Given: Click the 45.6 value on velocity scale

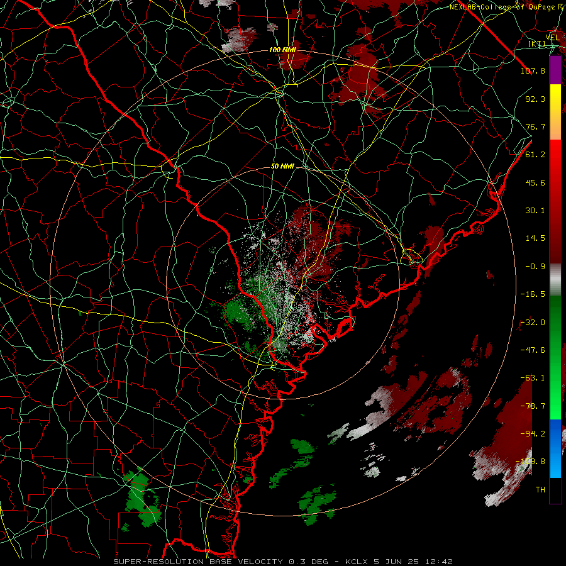Looking at the screenshot, I should coord(535,182).
